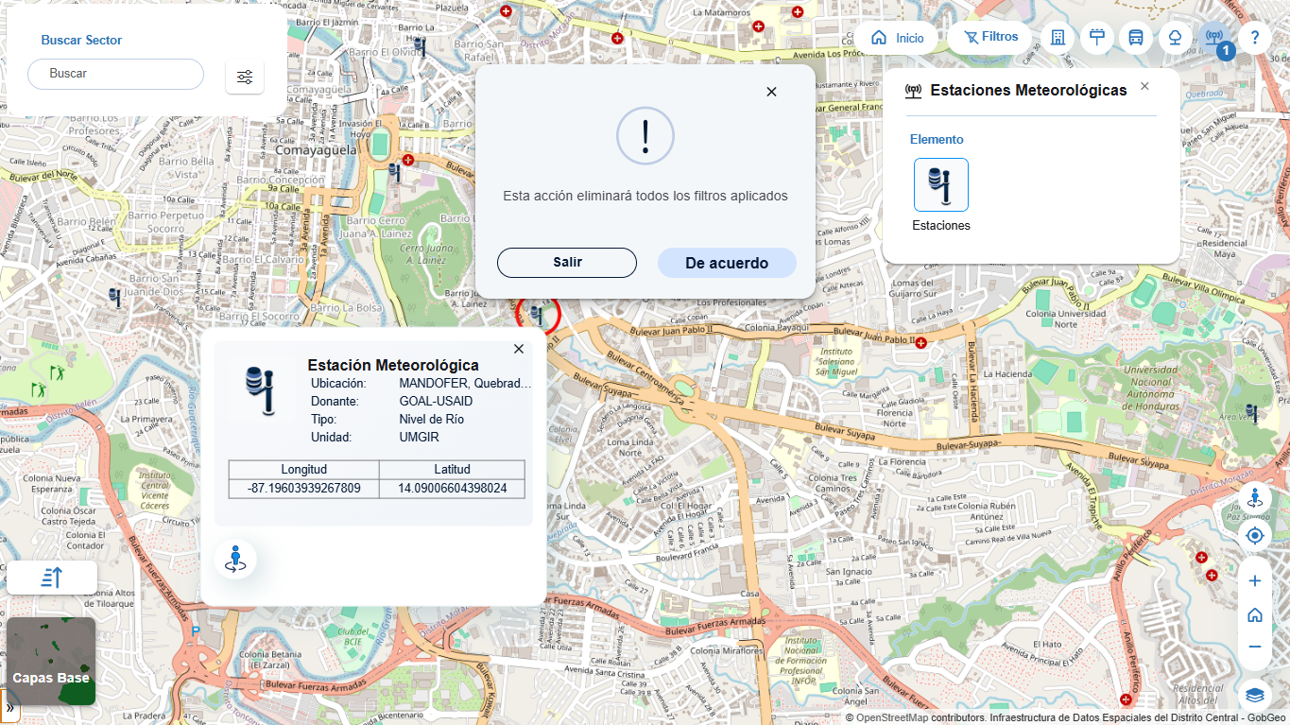Open the help question mark icon
This screenshot has width=1290, height=725.
coord(1255,38)
